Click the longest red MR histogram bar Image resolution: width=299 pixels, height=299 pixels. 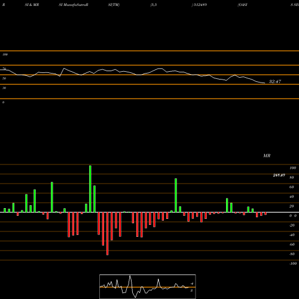coord(108,234)
